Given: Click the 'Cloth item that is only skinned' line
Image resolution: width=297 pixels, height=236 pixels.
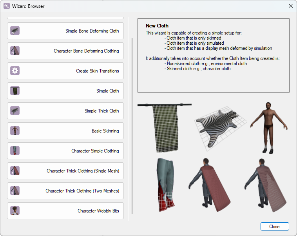Looking at the screenshot, I should (193, 38).
